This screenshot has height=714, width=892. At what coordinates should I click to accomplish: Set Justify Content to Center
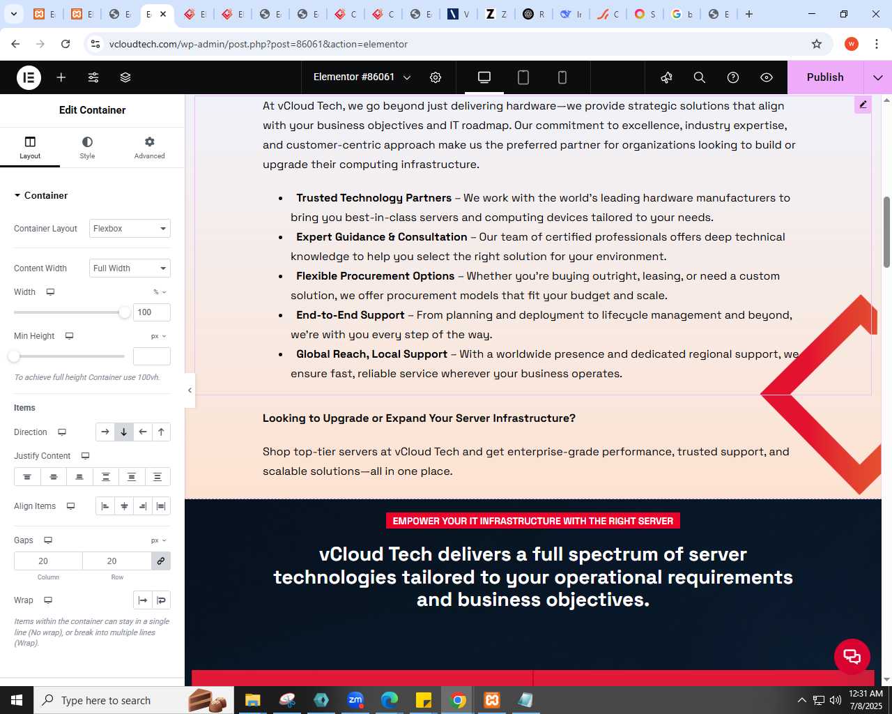pos(53,477)
